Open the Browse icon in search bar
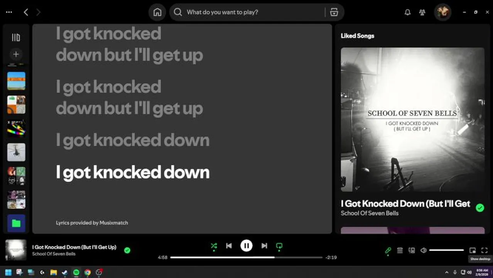 coord(334,12)
